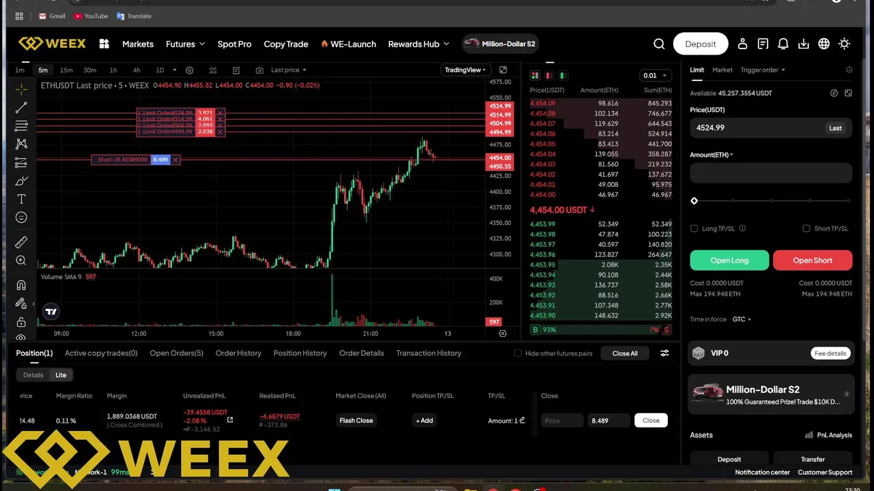This screenshot has width=874, height=491.
Task: Check Hide other futures pairs
Action: point(518,353)
